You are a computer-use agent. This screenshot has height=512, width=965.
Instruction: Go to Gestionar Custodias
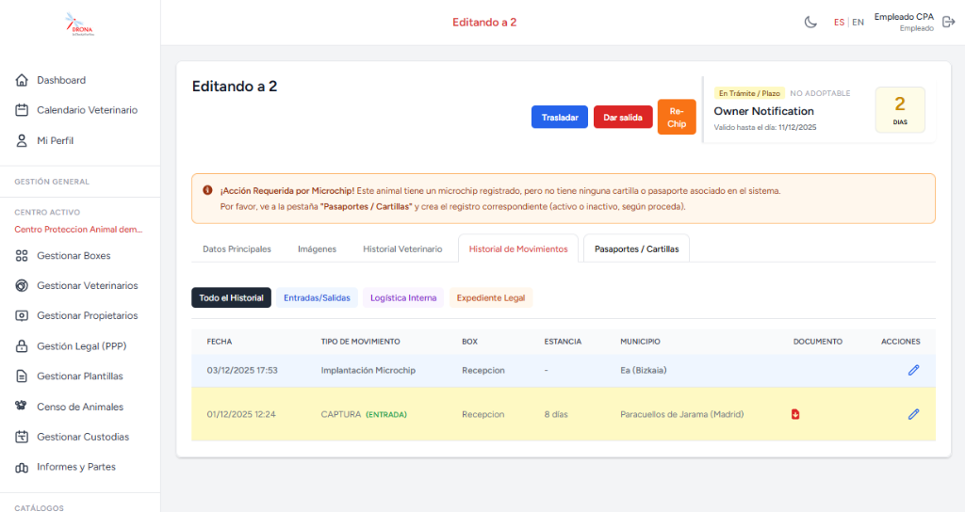tap(83, 437)
